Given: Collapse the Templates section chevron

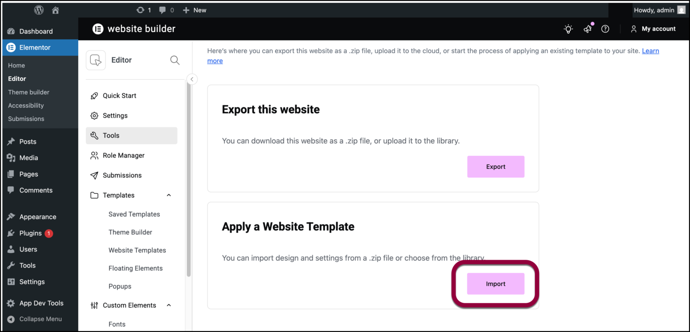Looking at the screenshot, I should point(168,195).
